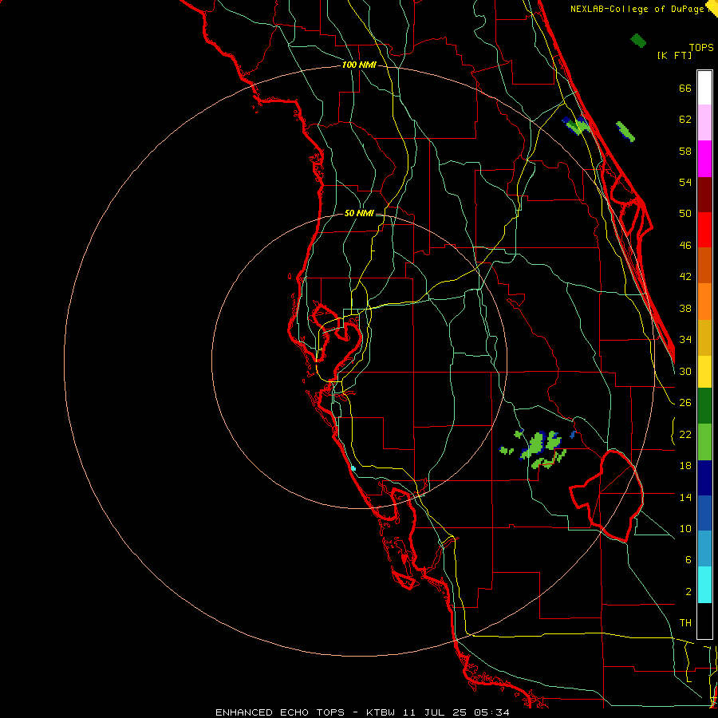Click the black TH threshold legend band

[704, 621]
